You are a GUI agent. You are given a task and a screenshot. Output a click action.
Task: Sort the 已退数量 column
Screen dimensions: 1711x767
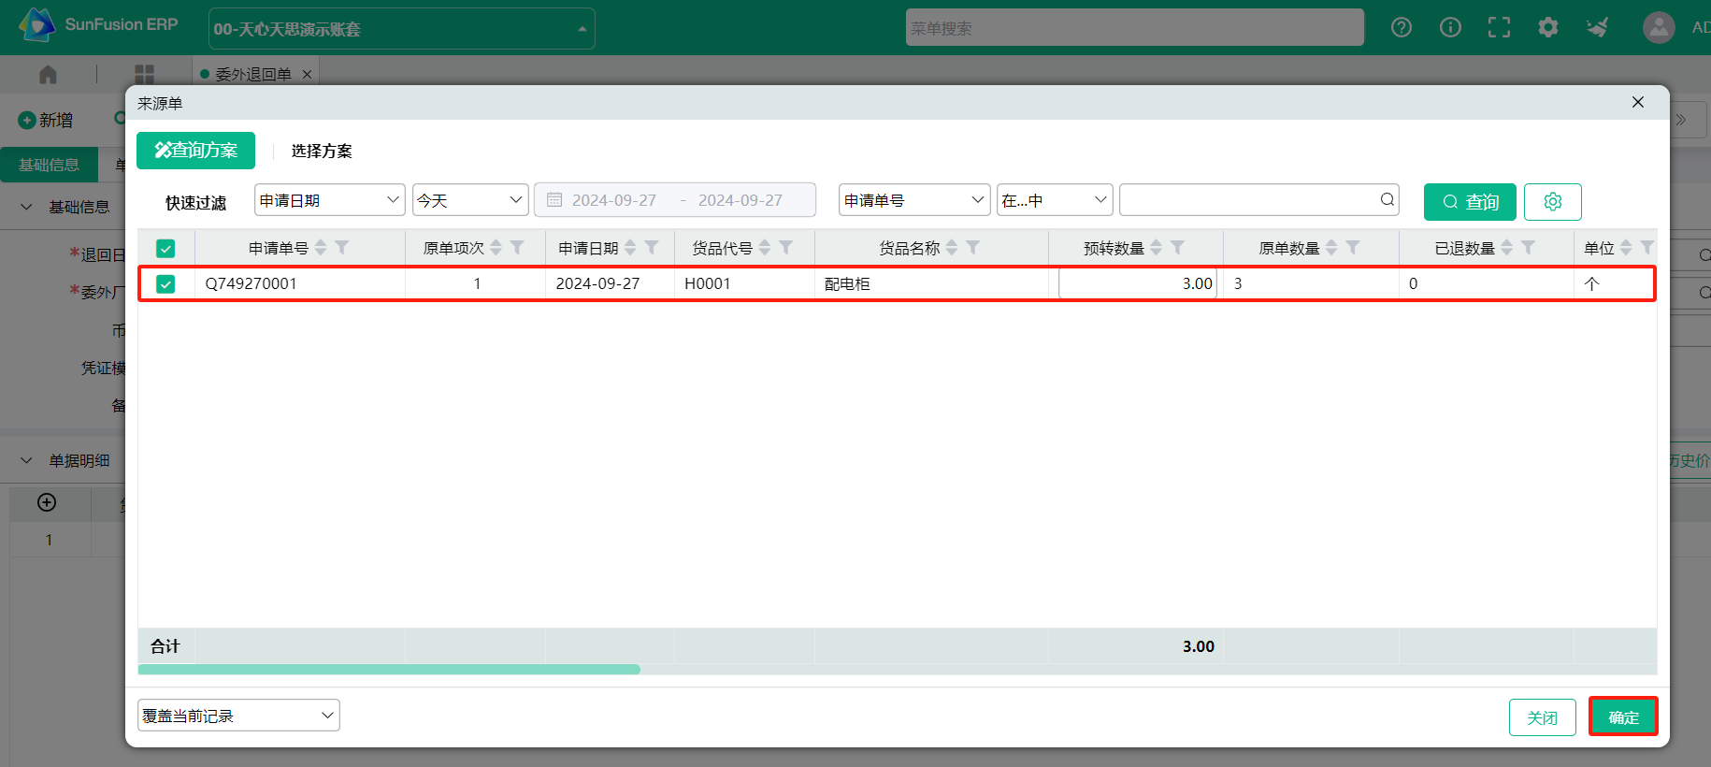click(x=1506, y=247)
